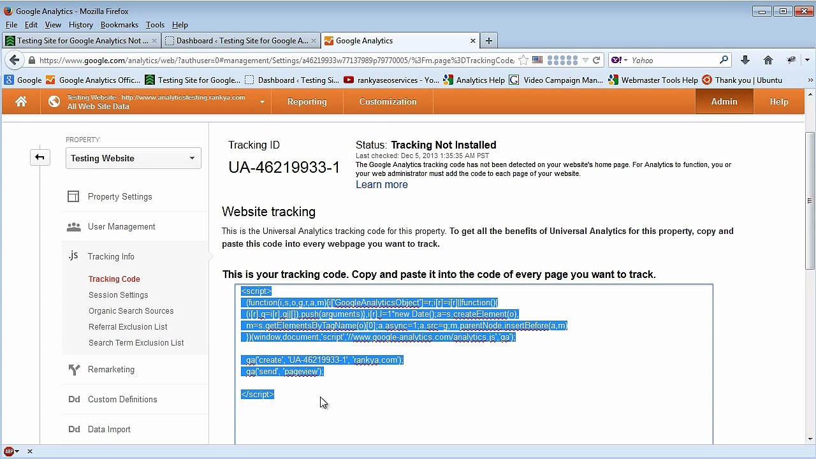Viewport: 816px width, 459px height.
Task: Close the add-on bar X
Action: pyautogui.click(x=29, y=451)
